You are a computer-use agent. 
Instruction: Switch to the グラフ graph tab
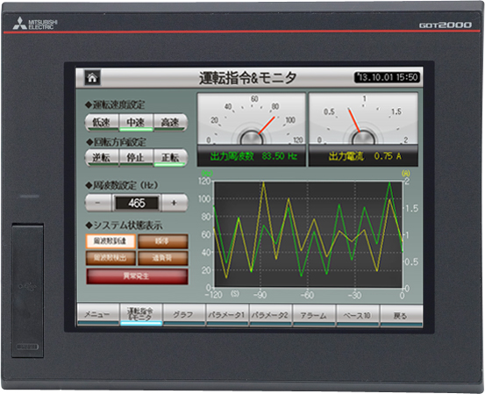(184, 315)
